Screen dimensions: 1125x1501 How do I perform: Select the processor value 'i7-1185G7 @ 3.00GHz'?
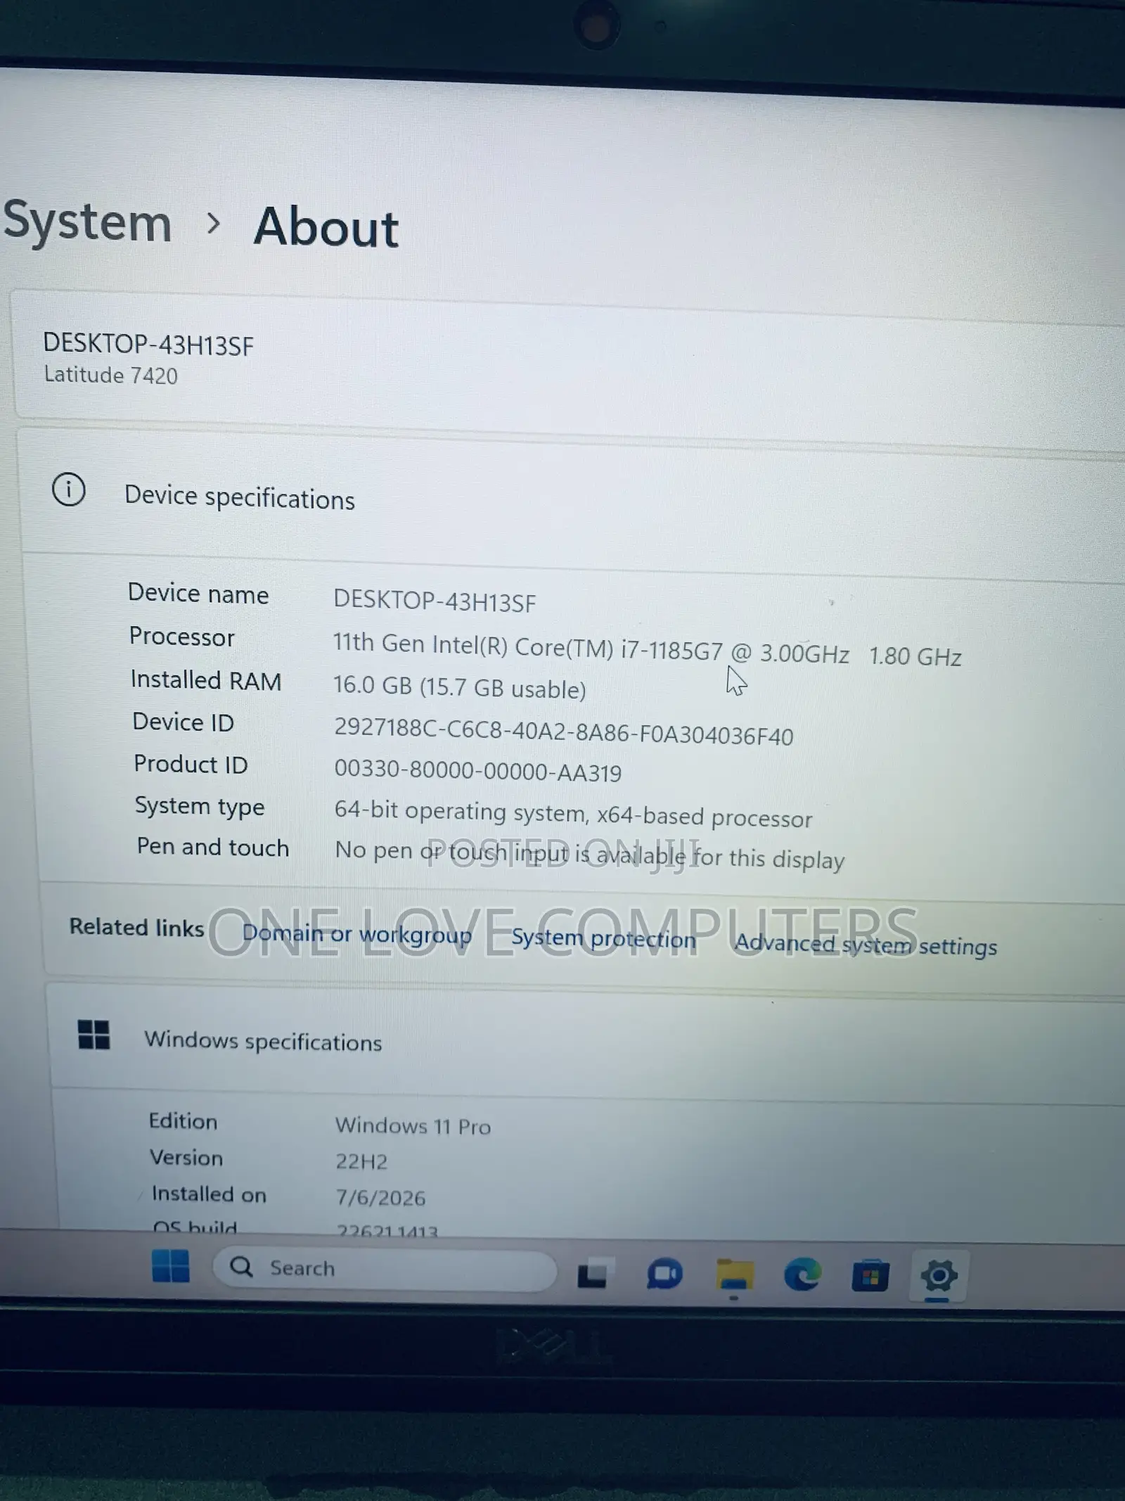[735, 652]
